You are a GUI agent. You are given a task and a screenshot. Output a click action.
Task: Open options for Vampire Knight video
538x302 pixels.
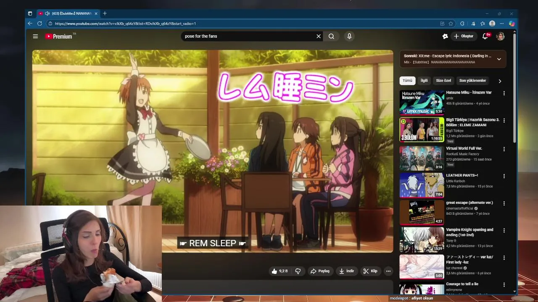504,230
